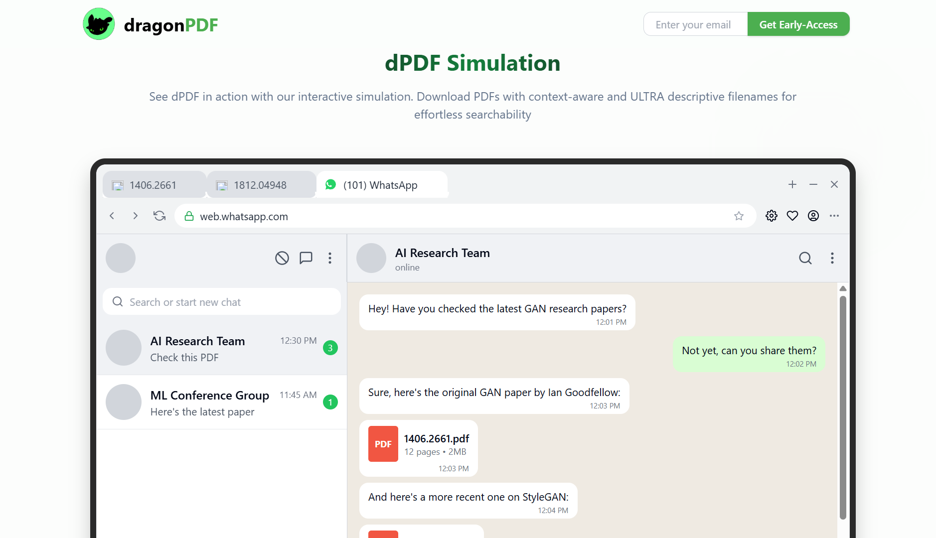This screenshot has height=538, width=936.
Task: Click the WhatsApp tab favicon
Action: tap(330, 185)
